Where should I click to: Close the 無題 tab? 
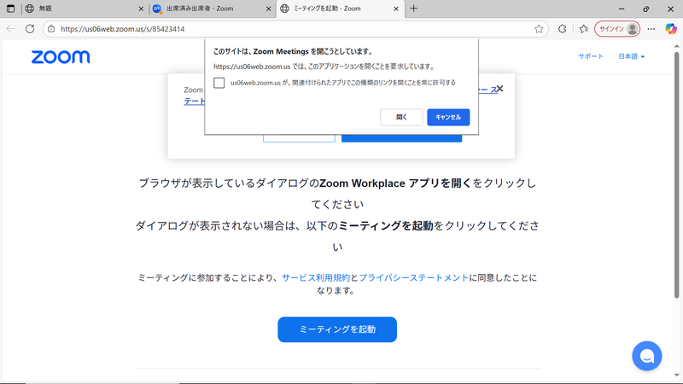(x=141, y=9)
